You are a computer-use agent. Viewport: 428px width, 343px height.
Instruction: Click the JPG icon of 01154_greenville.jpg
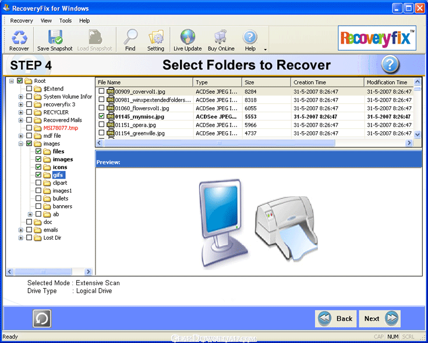point(110,133)
